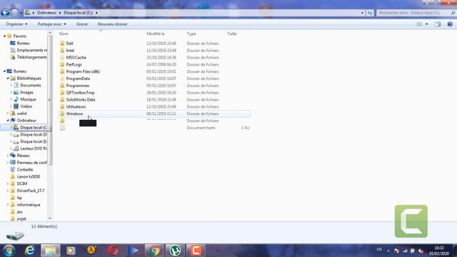This screenshot has height=257, width=457.
Task: Click the Back navigation arrow button
Action: 5,13
